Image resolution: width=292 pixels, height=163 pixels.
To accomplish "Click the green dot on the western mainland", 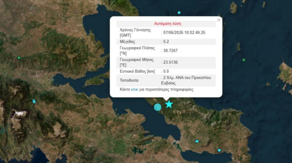I will pos(19,58).
